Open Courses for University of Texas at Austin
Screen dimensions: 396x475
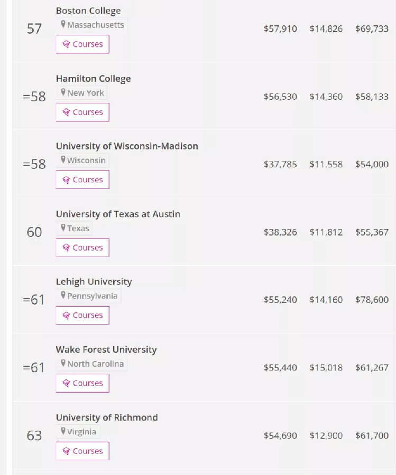click(82, 248)
